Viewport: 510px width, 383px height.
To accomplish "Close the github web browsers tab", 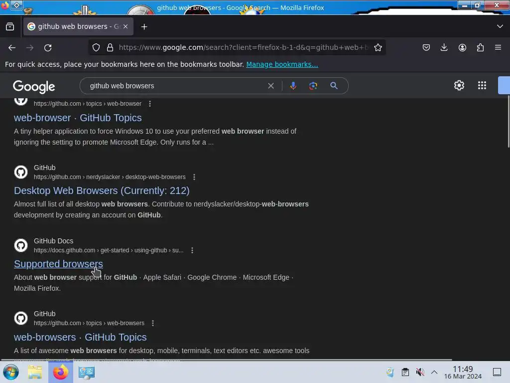I will (x=126, y=27).
